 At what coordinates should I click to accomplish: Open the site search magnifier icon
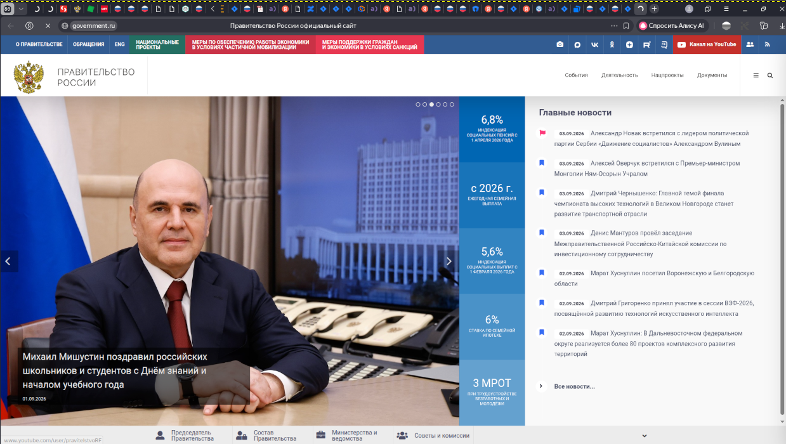[x=770, y=75]
